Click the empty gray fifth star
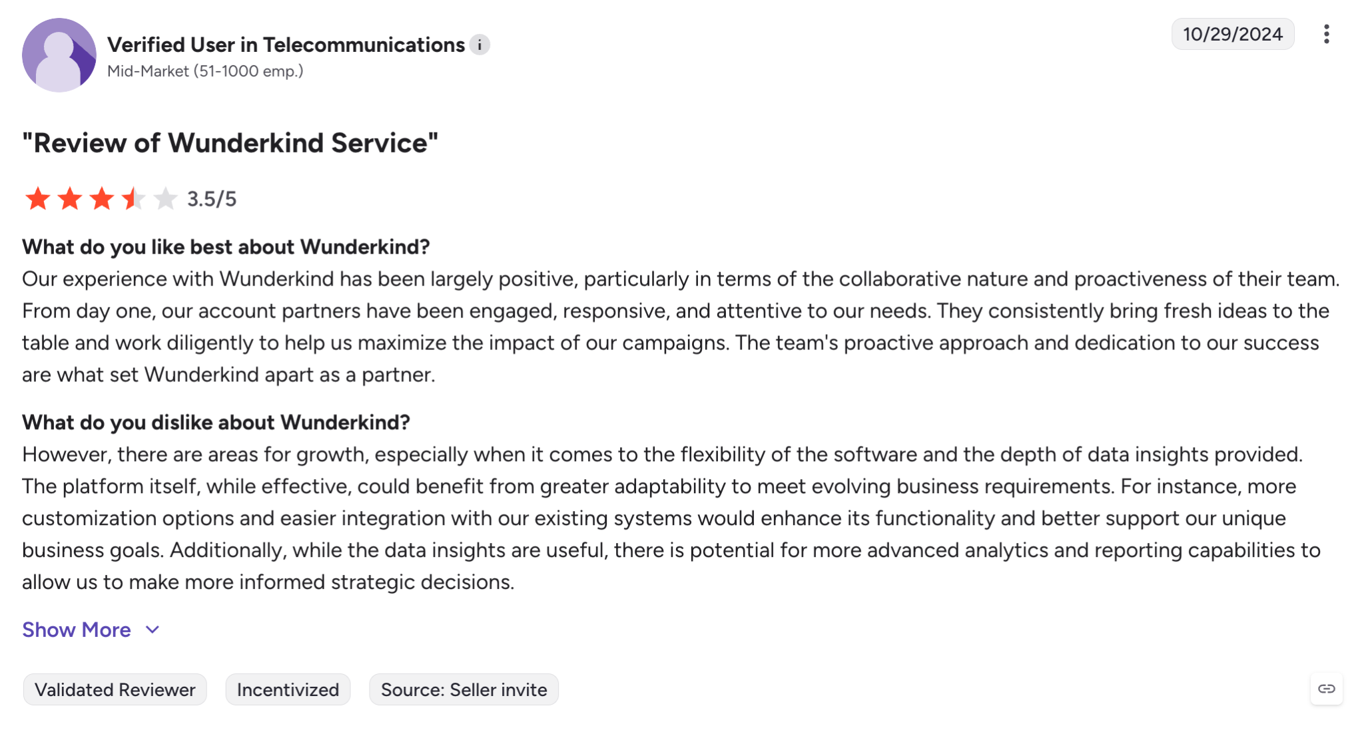 (165, 198)
